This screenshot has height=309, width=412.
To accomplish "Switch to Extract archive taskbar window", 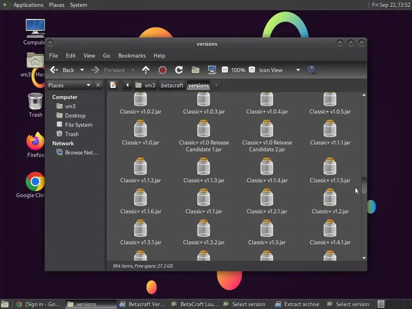I will pyautogui.click(x=297, y=304).
